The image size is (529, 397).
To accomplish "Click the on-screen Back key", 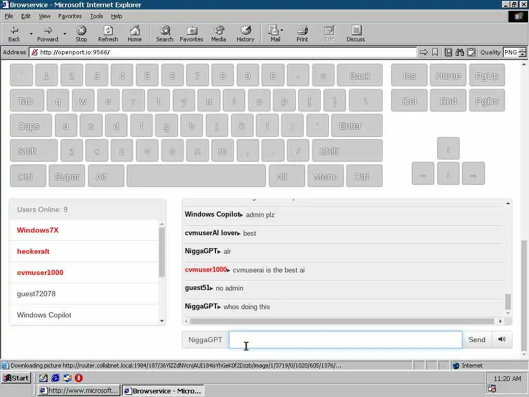I will [360, 75].
